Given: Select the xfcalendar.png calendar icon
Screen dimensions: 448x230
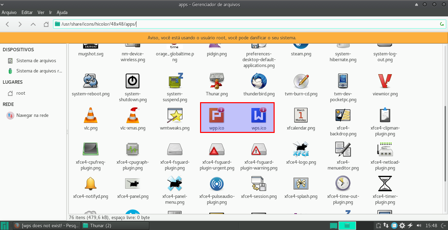Looking at the screenshot, I should (301, 115).
